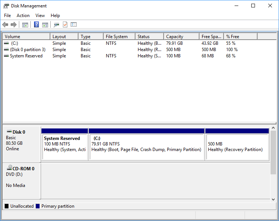Sort by the Capacity column header
Viewport: 279px width, 221px height.
(181, 37)
